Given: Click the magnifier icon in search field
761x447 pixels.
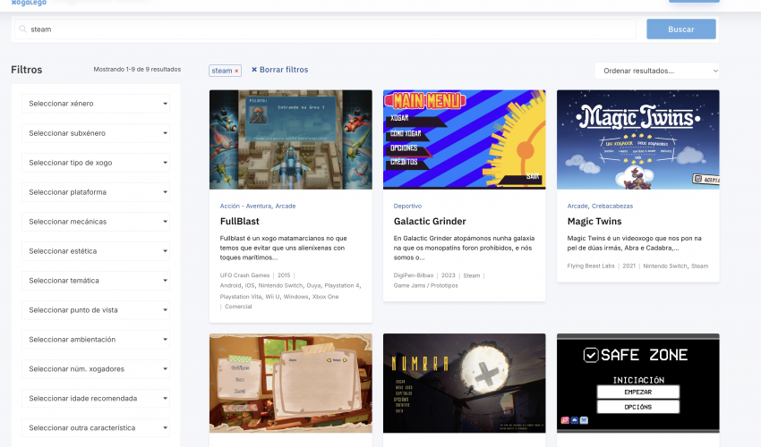Looking at the screenshot, I should 23,30.
